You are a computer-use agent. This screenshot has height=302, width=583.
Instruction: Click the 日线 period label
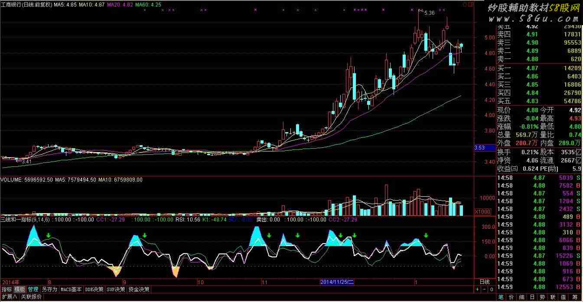point(484,282)
